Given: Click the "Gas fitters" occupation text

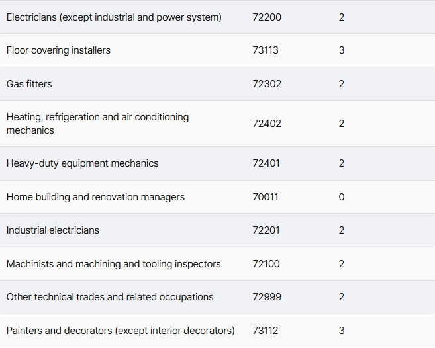Looking at the screenshot, I should [29, 84].
